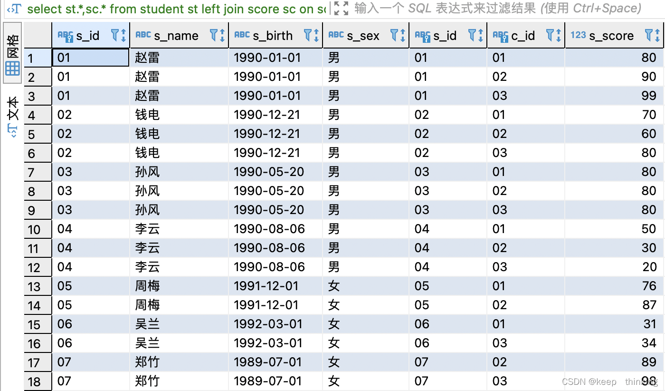Click the score cell with value 90
Image resolution: width=665 pixels, height=391 pixels.
[614, 77]
